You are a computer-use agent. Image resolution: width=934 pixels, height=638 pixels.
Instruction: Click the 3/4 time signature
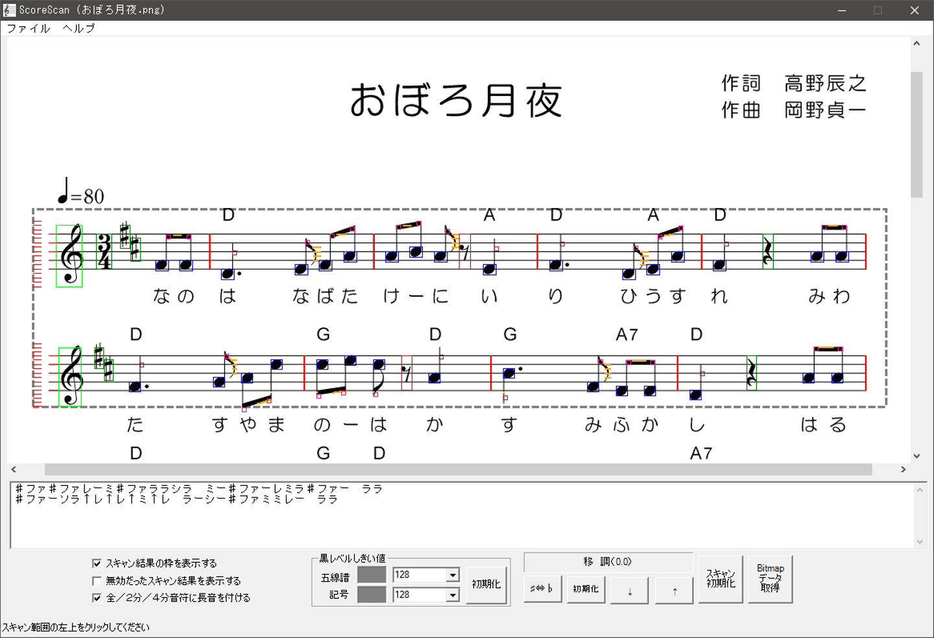(104, 252)
